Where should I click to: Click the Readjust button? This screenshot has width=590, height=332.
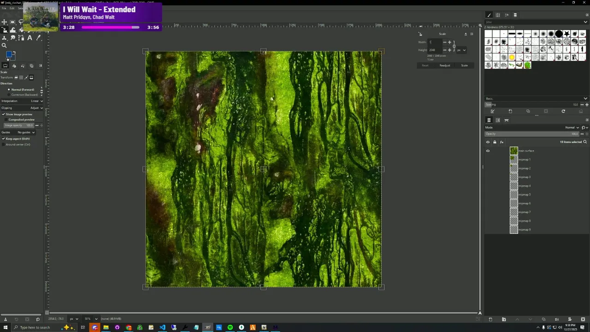445,65
